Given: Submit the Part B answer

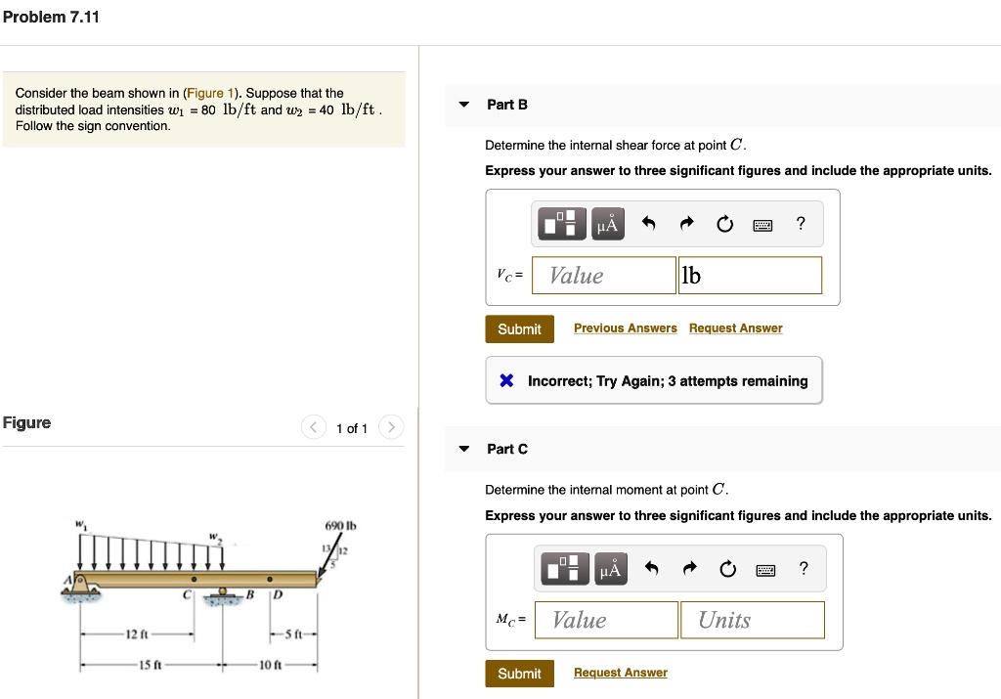Looking at the screenshot, I should tap(519, 328).
